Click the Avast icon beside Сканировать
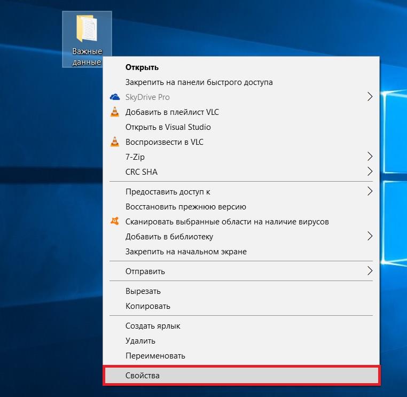407x397 pixels. coord(115,221)
